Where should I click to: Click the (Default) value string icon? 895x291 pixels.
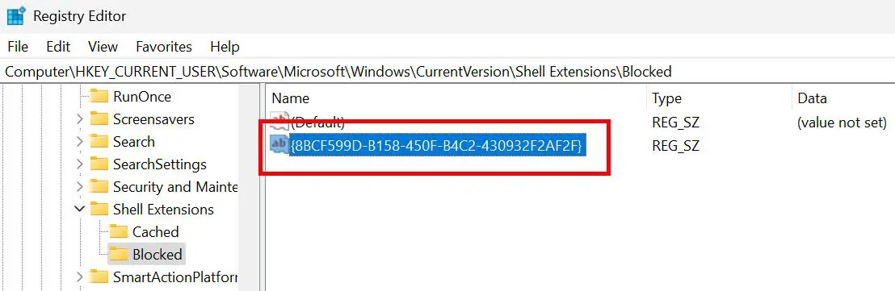pyautogui.click(x=279, y=121)
